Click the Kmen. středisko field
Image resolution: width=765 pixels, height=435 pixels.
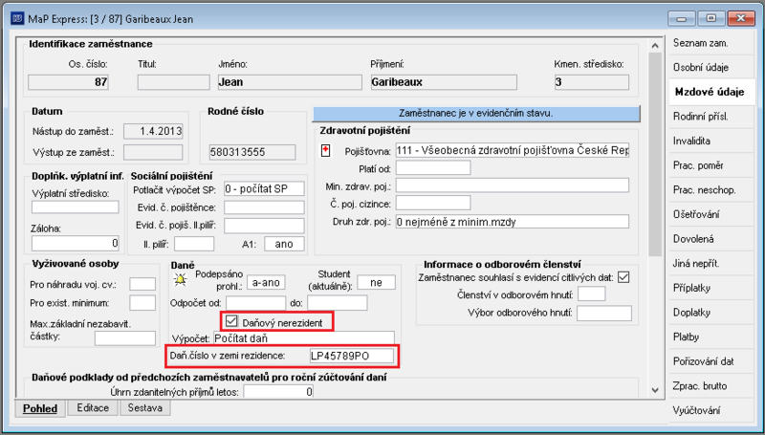click(x=592, y=82)
